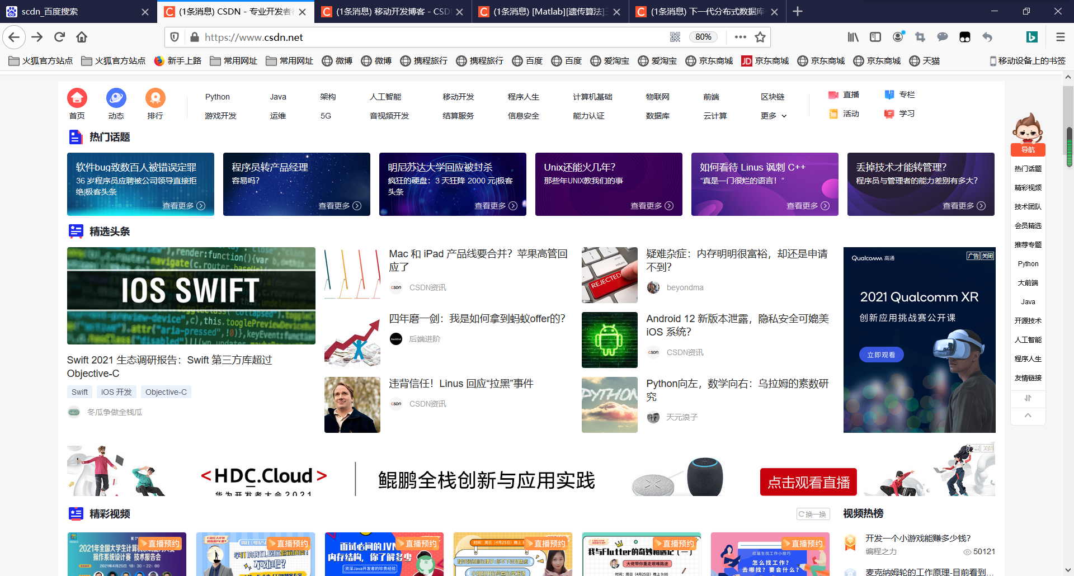The height and width of the screenshot is (576, 1074).
Task: Show the page QR code icon
Action: pos(675,37)
